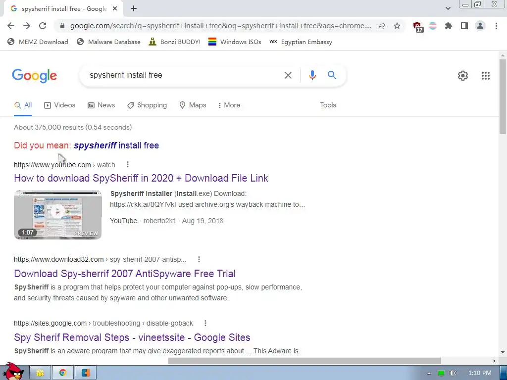Show hidden system tray icons
The height and width of the screenshot is (380, 507).
[x=429, y=373]
